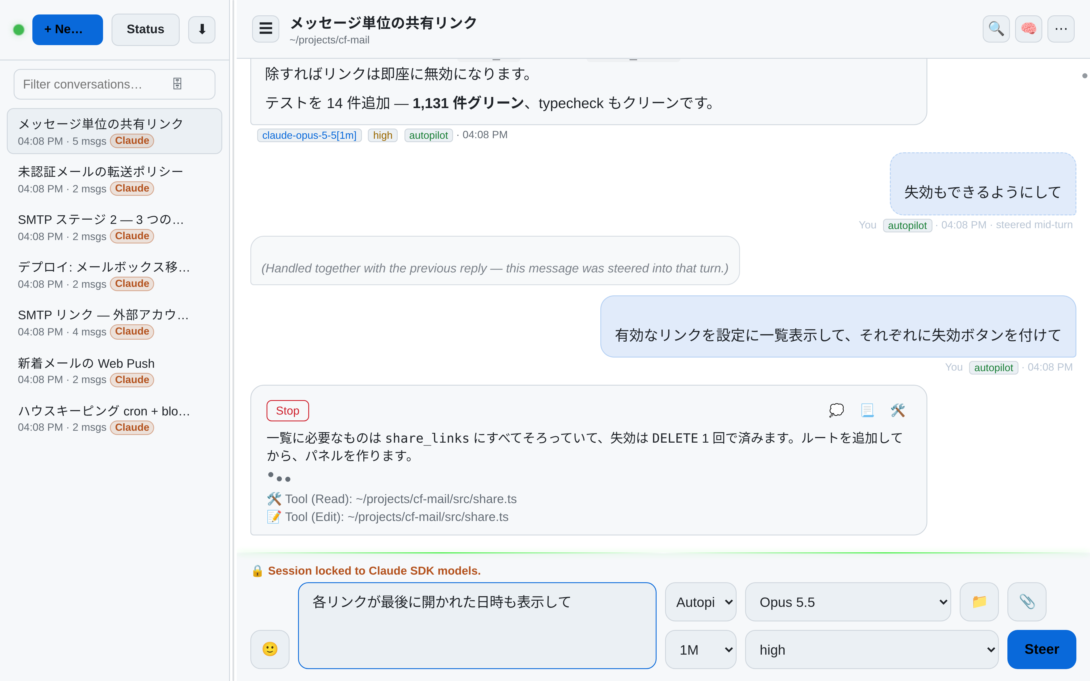Click the claude-opus-5-5[1m] model tag
The image size is (1090, 681).
coord(309,135)
